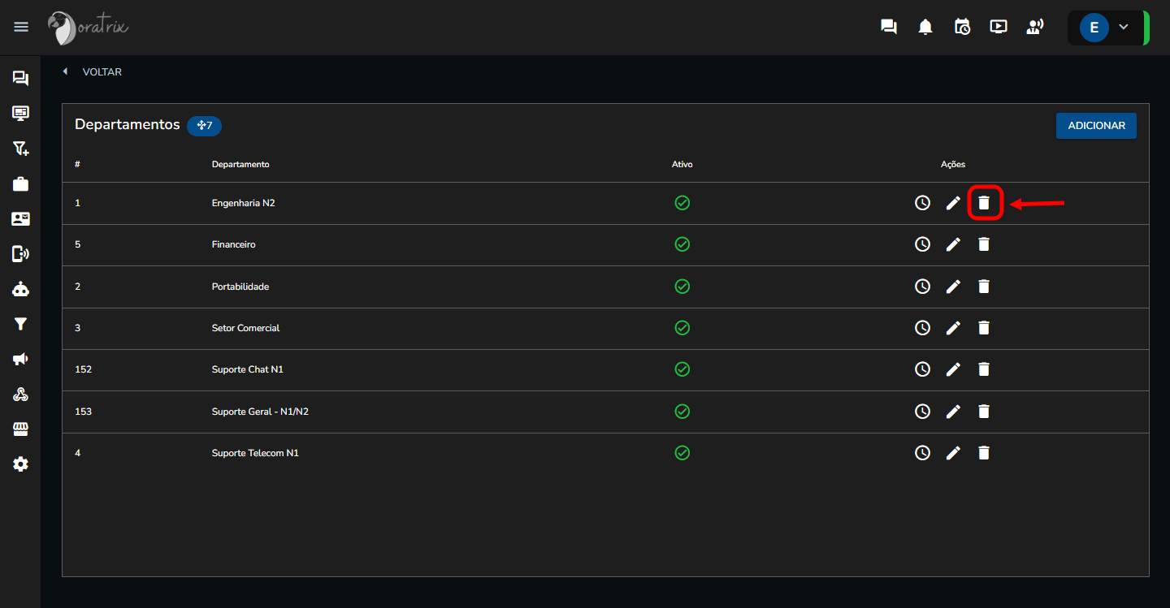Click trash icon for Suporte Telecom N1
1170x608 pixels.
pos(983,453)
